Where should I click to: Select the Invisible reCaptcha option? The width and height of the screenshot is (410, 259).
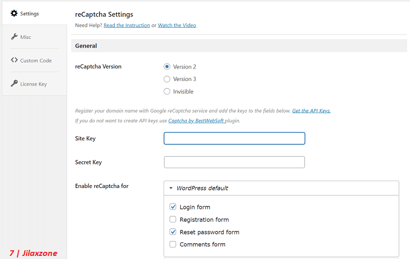point(167,92)
